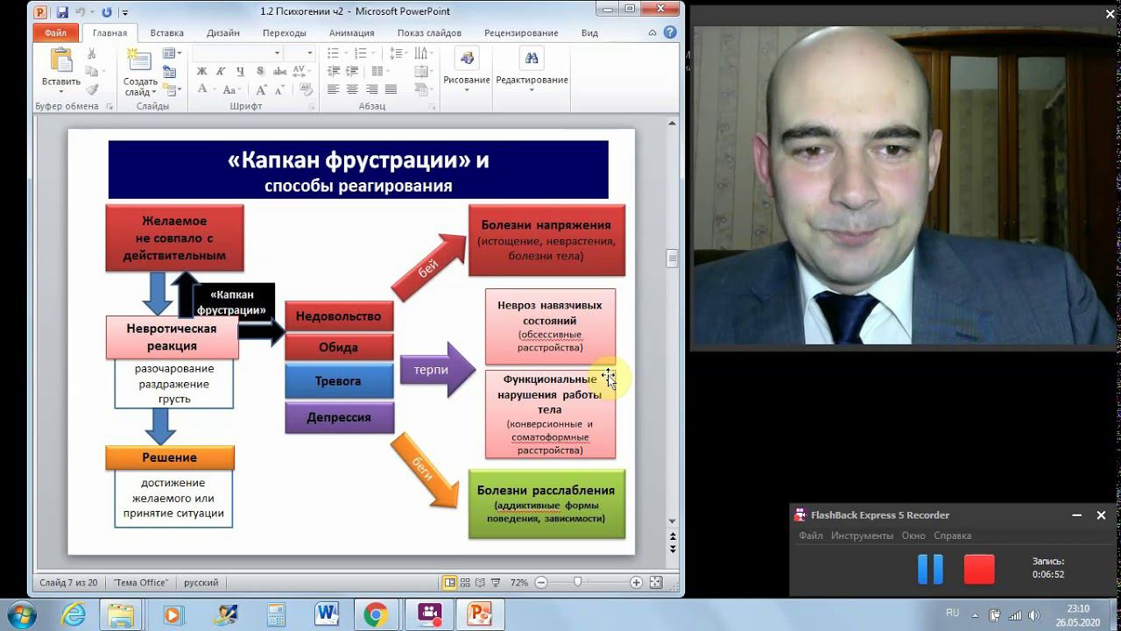Stop the FlashBack recording
This screenshot has width=1121, height=631.
coord(979,570)
